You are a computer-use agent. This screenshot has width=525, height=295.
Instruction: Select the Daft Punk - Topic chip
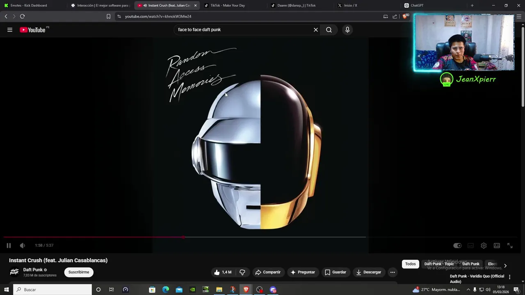tap(439, 264)
